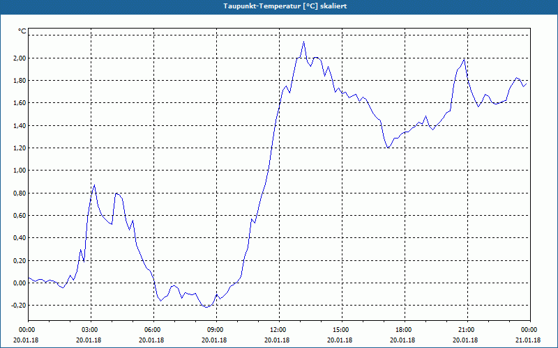Select the '0,40' y-axis value

coord(20,238)
